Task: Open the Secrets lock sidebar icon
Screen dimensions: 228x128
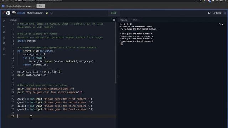Action: click(4, 38)
